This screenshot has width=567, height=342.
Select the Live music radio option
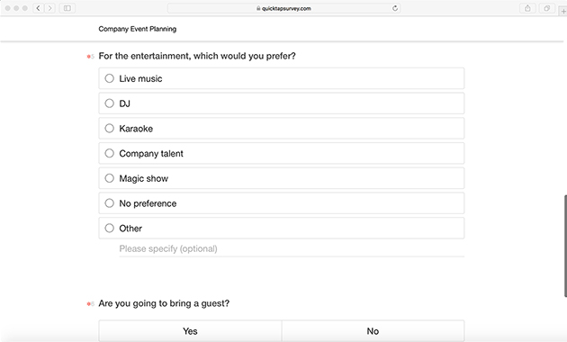(282, 78)
